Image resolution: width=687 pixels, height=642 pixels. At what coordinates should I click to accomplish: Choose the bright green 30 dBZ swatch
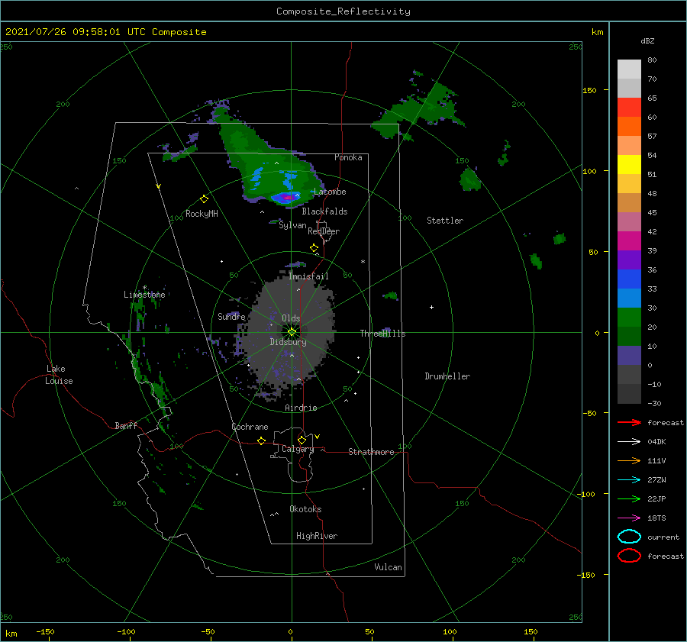(x=629, y=317)
